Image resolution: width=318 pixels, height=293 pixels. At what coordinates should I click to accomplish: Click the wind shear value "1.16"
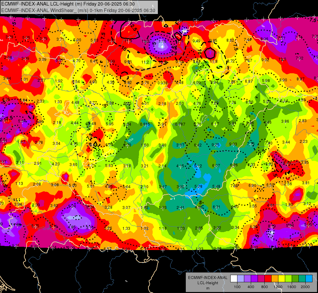pyautogui.click(x=162, y=41)
